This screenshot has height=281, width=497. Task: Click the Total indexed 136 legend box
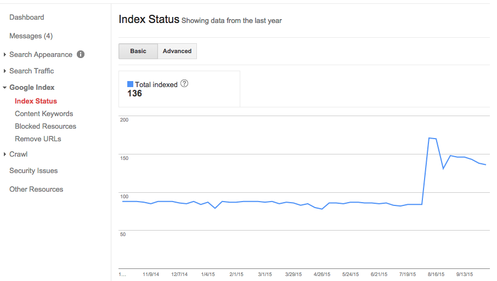pos(179,89)
